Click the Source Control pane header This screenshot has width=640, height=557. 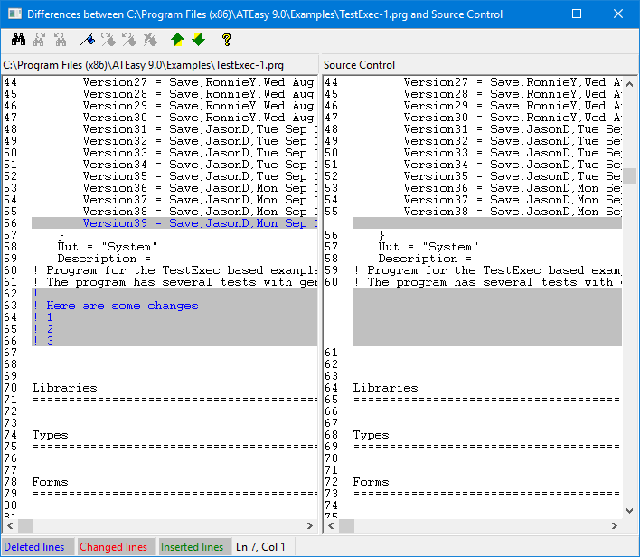point(359,65)
